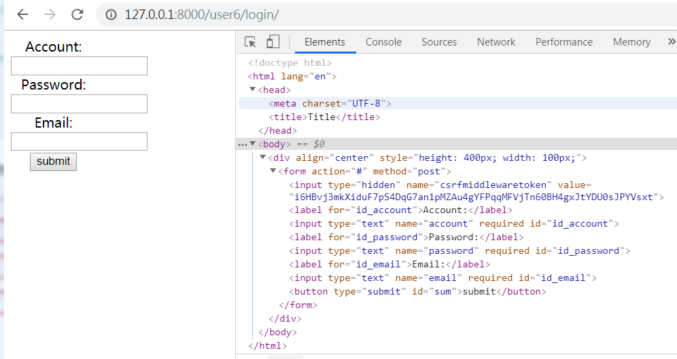Click the csrf token value string line
Image resolution: width=677 pixels, height=359 pixels.
click(x=476, y=197)
